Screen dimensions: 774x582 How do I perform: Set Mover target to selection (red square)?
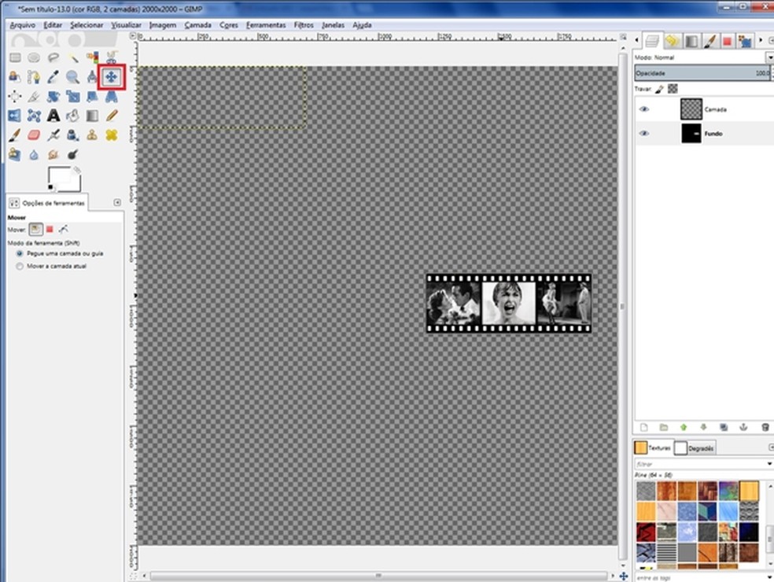pyautogui.click(x=50, y=229)
